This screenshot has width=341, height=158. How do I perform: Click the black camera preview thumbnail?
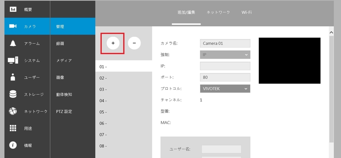pyautogui.click(x=290, y=61)
